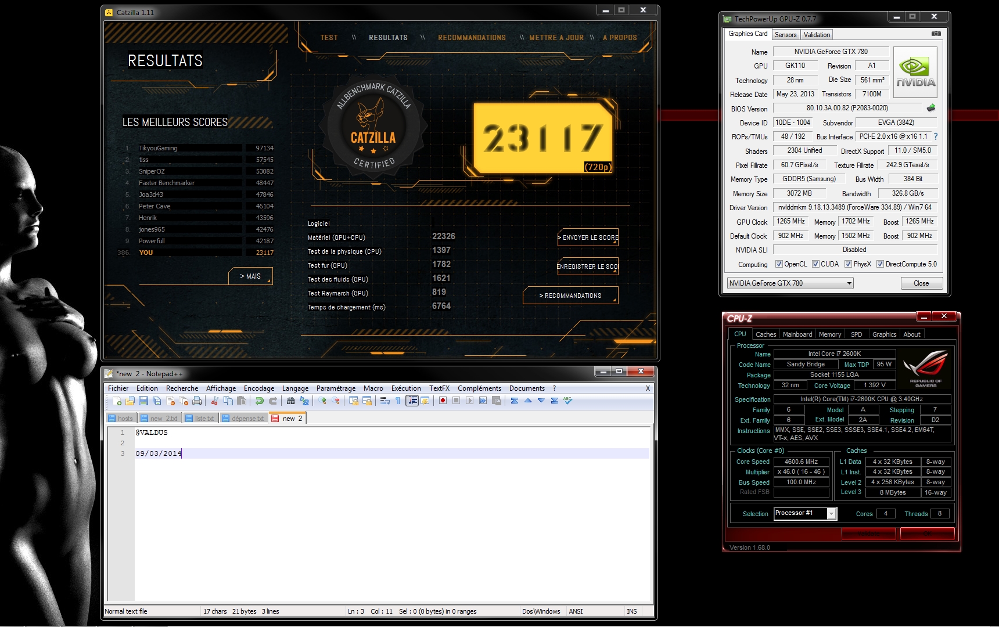Open TEST tab in Catzilla
999x627 pixels.
[329, 38]
